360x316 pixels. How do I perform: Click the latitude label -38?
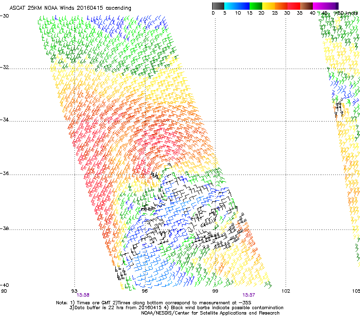[4, 228]
